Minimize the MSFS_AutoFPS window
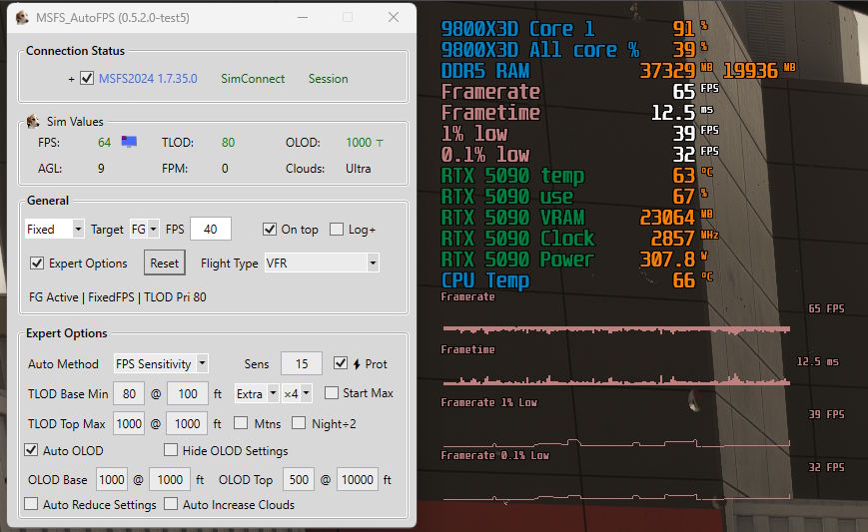The height and width of the screenshot is (532, 868). tap(303, 18)
